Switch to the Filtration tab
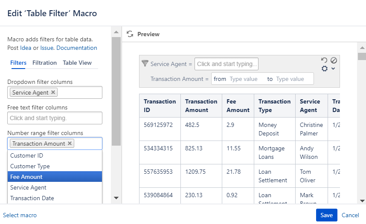 coord(44,63)
